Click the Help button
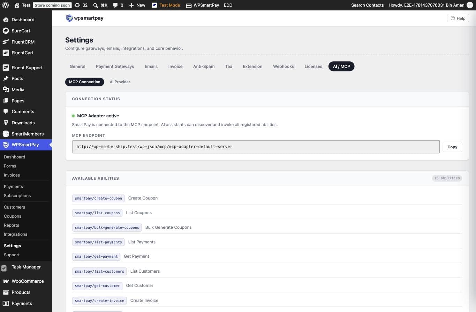Viewport: 476px width, 312px height. coord(458,18)
